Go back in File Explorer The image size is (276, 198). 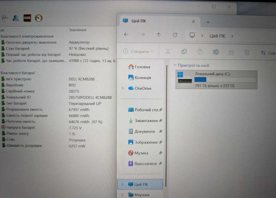tap(126, 35)
